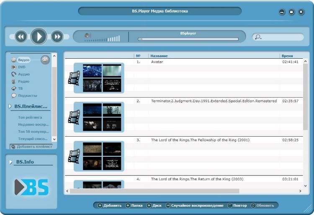Mute sound via the speaker icon
The height and width of the screenshot is (215, 314).
88,36
